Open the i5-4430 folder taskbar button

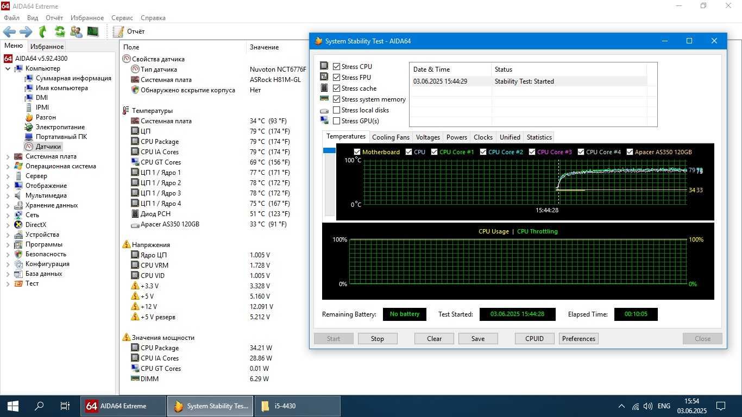297,406
